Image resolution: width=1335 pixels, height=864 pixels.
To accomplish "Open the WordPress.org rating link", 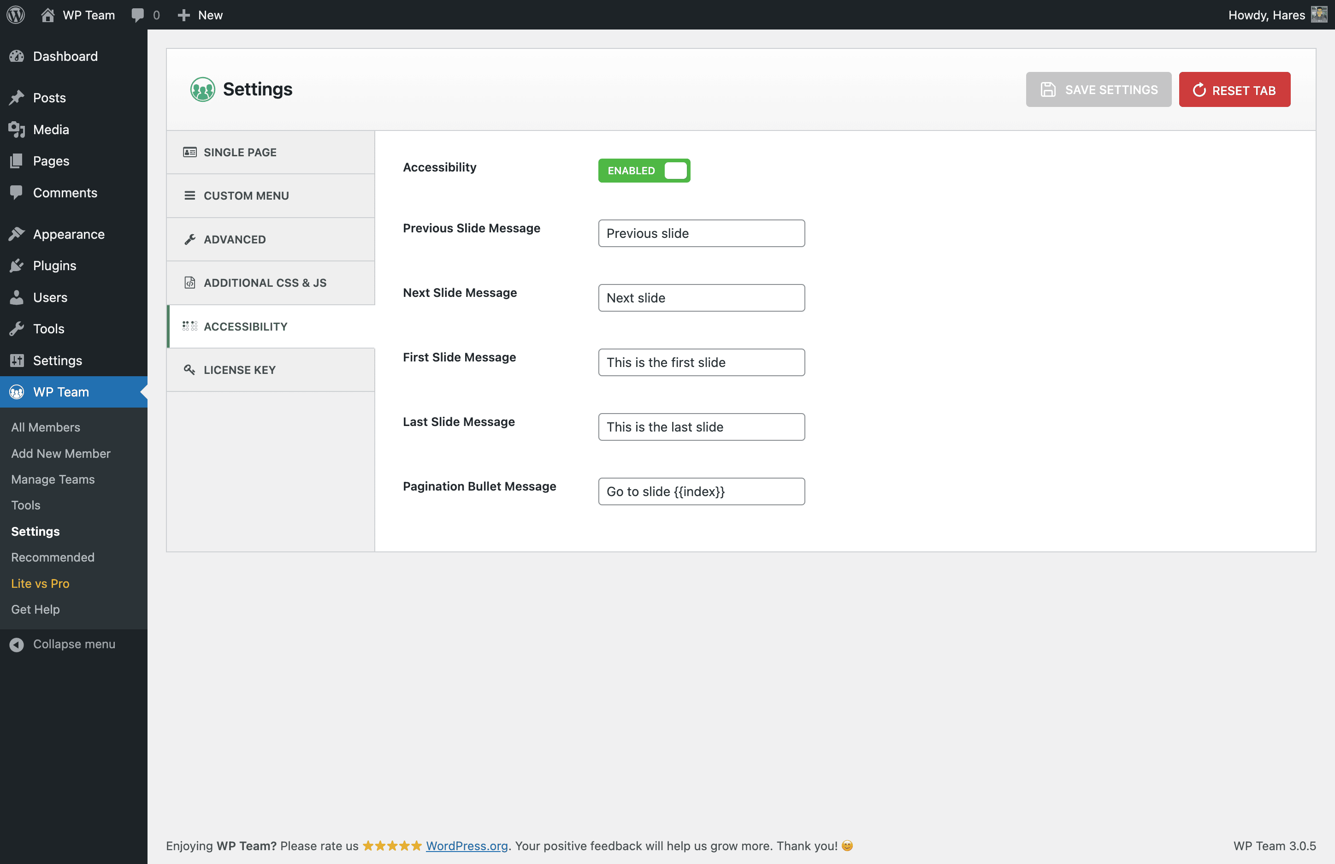I will [467, 846].
